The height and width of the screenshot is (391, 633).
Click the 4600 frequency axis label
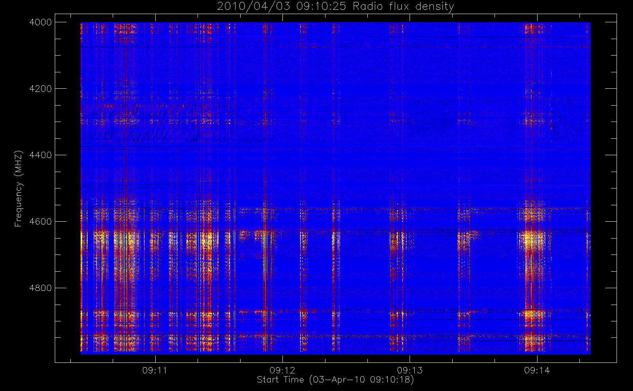[41, 222]
